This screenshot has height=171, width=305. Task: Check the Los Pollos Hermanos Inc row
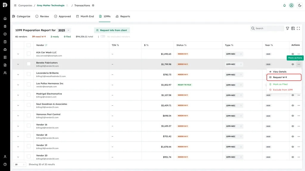point(29,84)
